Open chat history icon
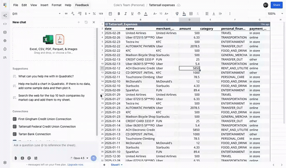The height and width of the screenshot is (168, 286). tap(86, 22)
